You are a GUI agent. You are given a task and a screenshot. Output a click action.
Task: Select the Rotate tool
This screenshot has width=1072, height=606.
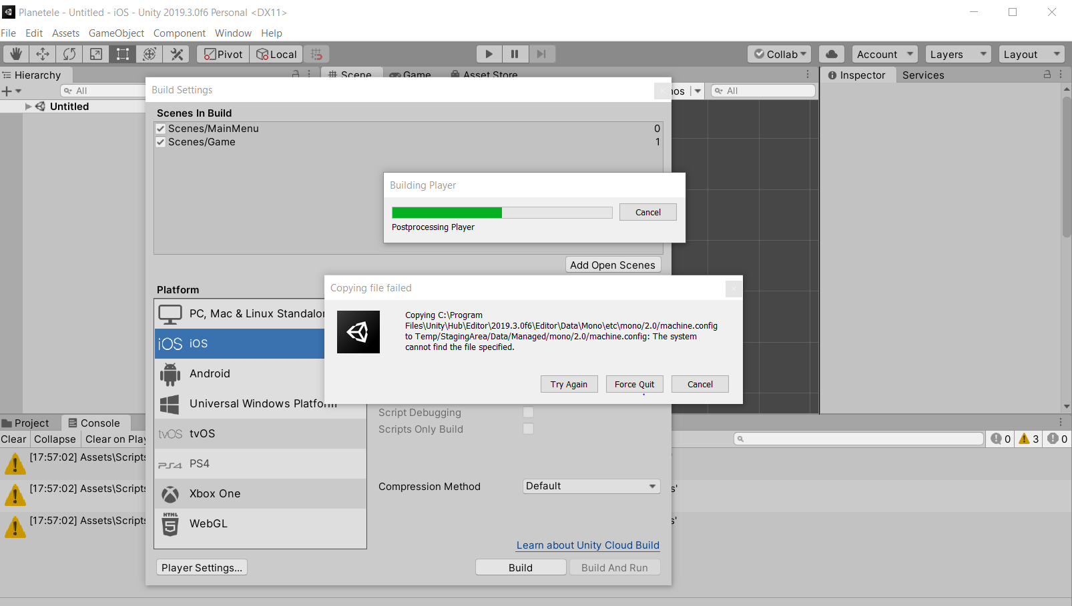tap(69, 54)
